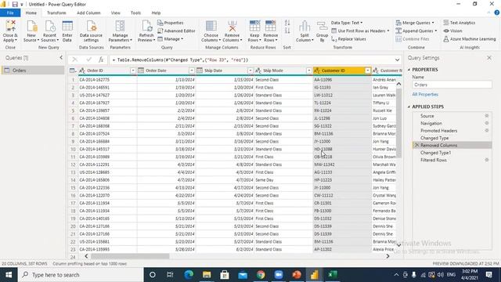Sort descending icon in ribbon

point(287,31)
